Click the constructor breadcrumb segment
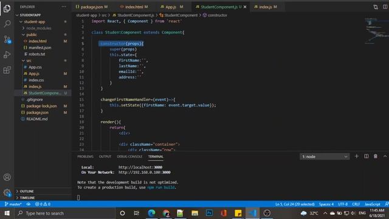Image resolution: width=389 pixels, height=219 pixels. [x=217, y=15]
